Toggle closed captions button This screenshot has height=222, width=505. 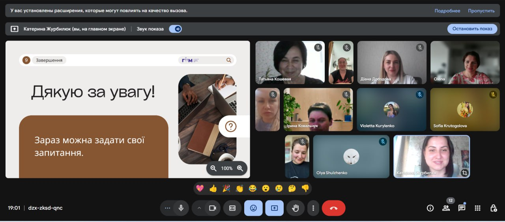[x=232, y=208]
